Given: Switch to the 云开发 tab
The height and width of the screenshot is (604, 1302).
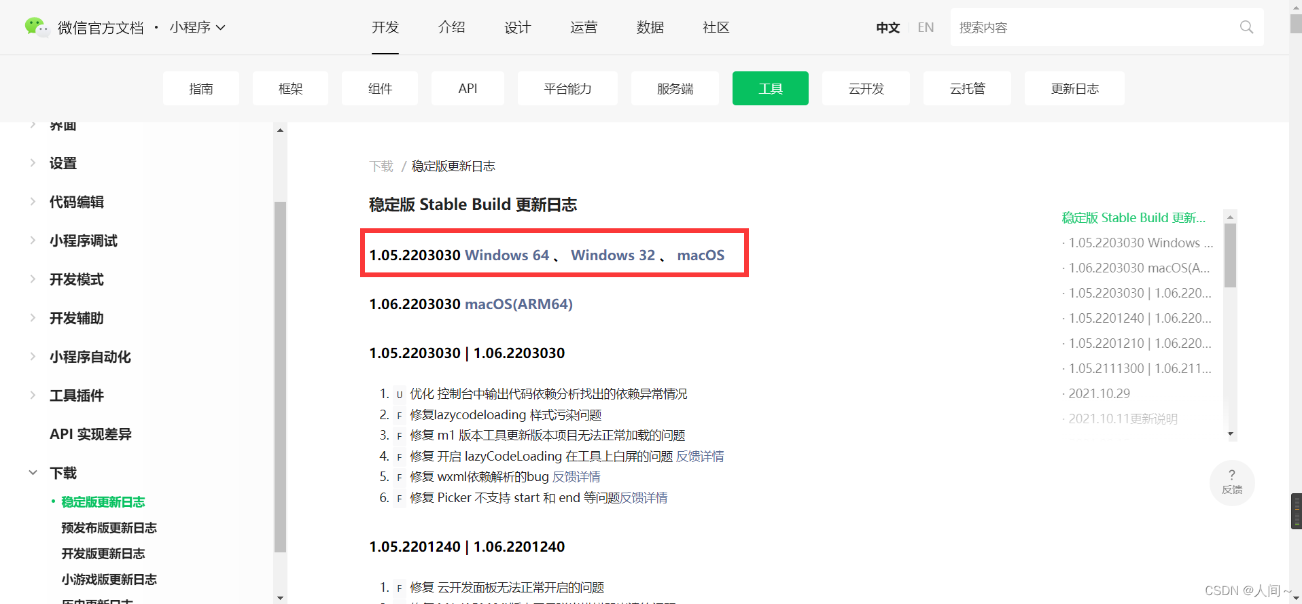Looking at the screenshot, I should 866,88.
